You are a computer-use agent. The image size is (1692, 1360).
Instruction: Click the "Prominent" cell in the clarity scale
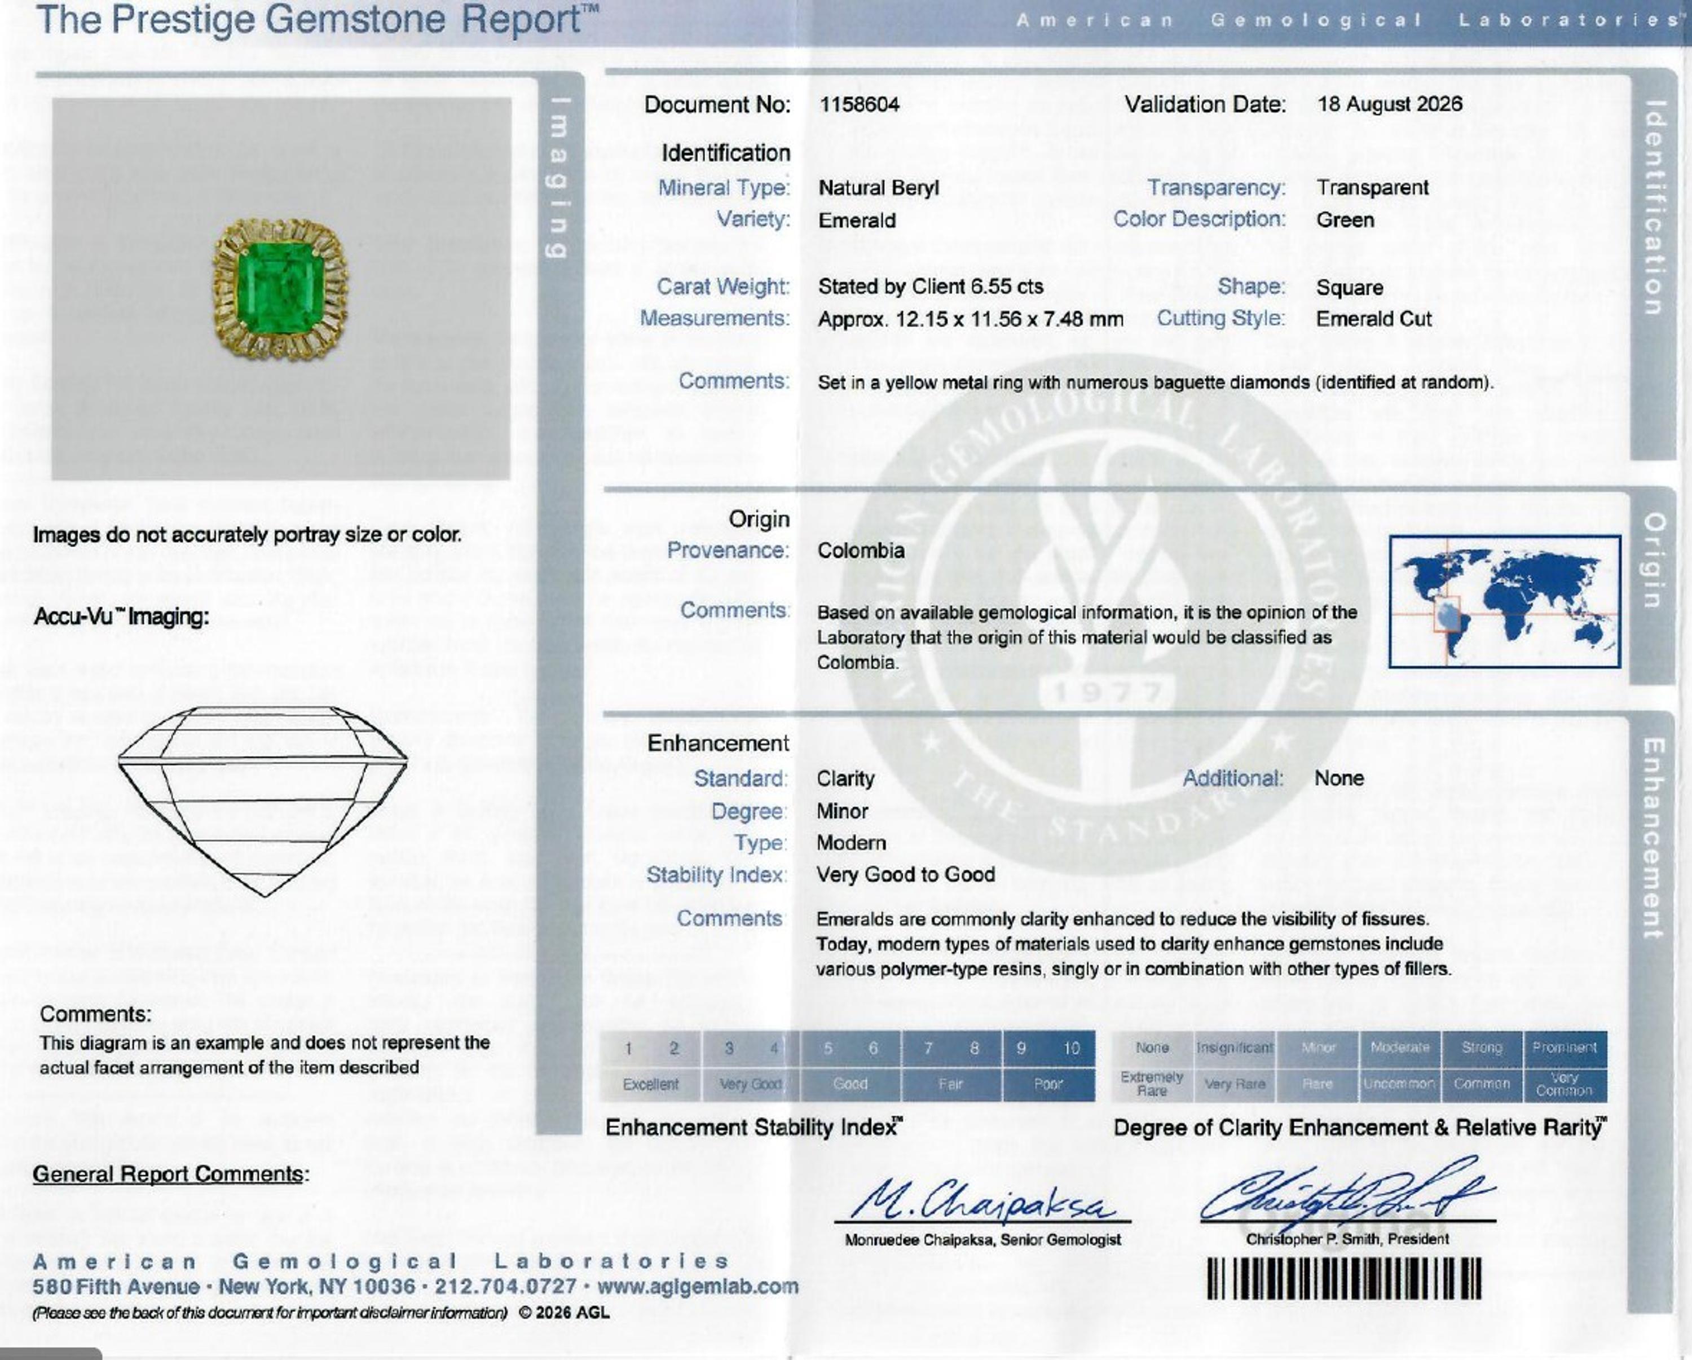click(1565, 1049)
